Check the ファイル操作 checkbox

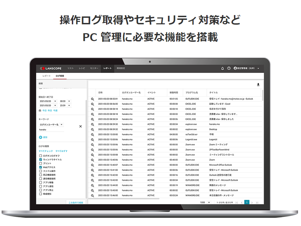pos(40,170)
